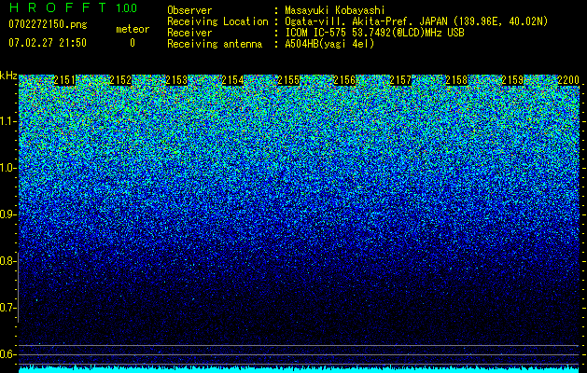Click the name Masayuki Kobayashi
587x373 pixels.
click(x=335, y=10)
